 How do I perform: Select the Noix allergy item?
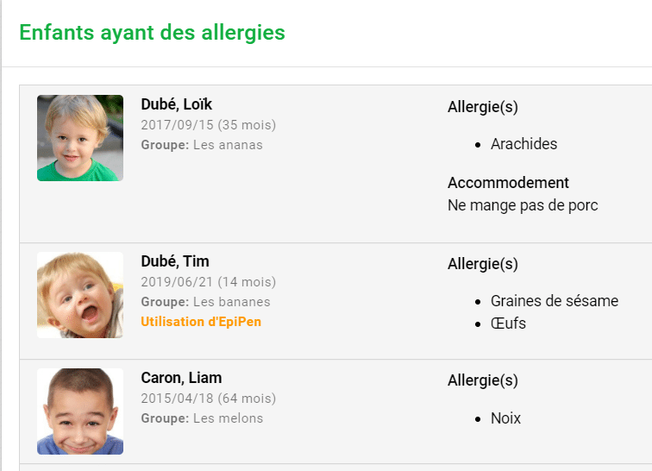click(505, 418)
